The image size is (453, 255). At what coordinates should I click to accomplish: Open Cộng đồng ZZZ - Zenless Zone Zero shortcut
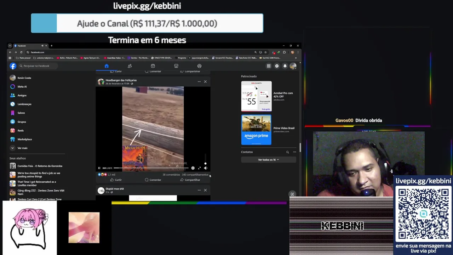(37, 192)
